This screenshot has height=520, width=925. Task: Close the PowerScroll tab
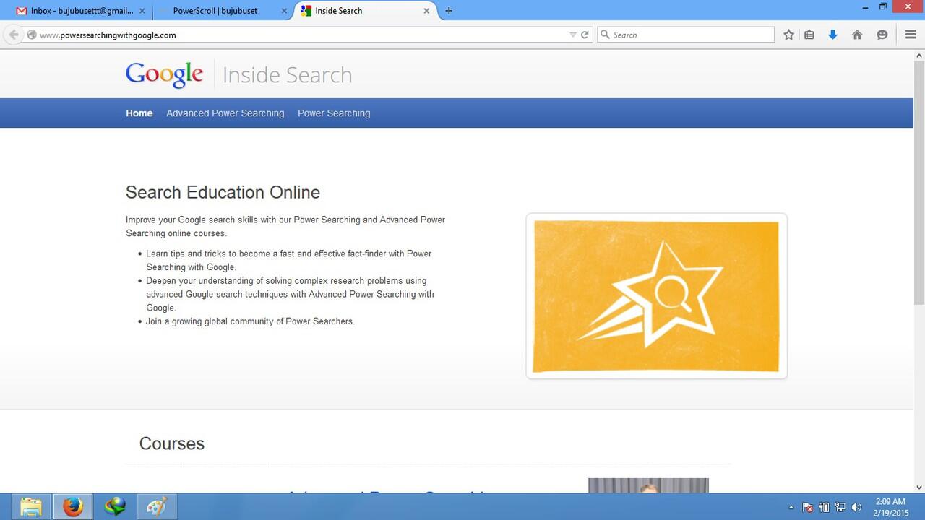[284, 11]
